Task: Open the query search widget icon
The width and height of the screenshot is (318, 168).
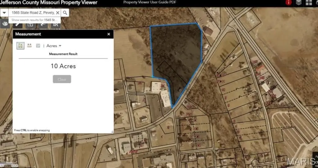Action: point(55,24)
